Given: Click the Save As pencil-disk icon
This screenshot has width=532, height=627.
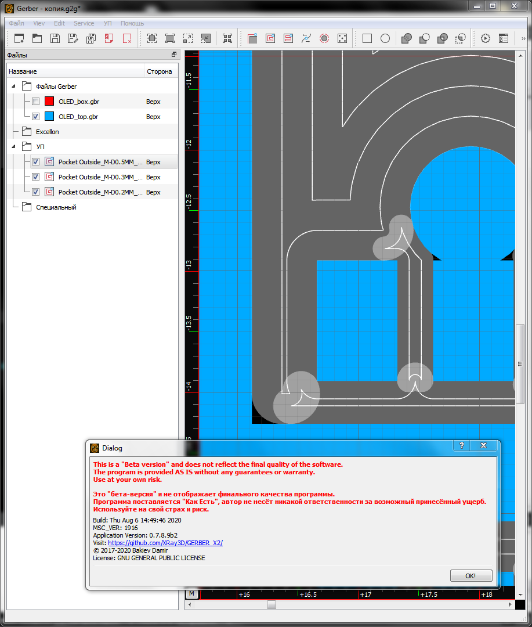Looking at the screenshot, I should click(73, 38).
